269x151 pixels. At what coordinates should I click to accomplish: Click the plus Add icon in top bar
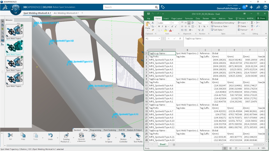tap(251, 7)
